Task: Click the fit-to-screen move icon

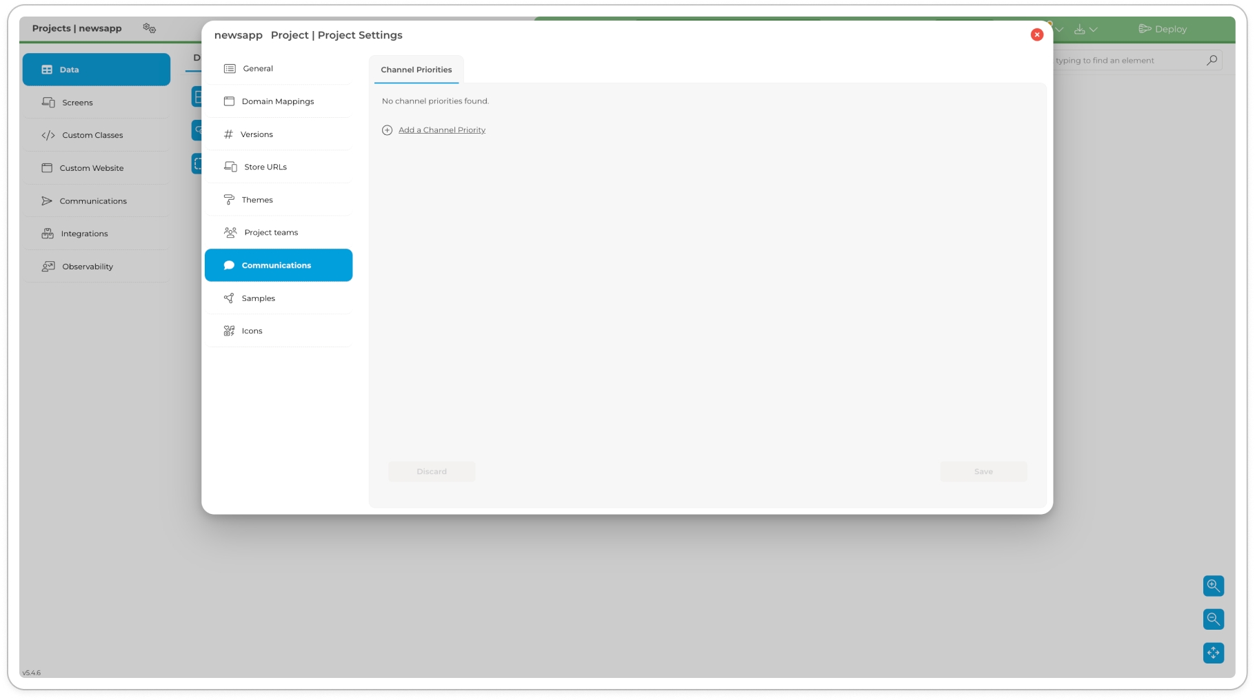Action: (1213, 652)
